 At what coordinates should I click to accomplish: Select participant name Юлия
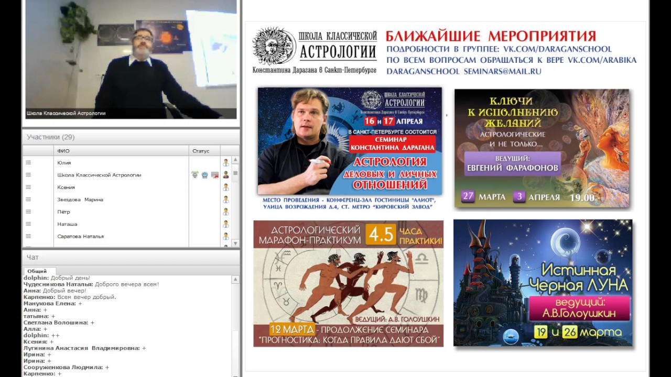point(64,163)
